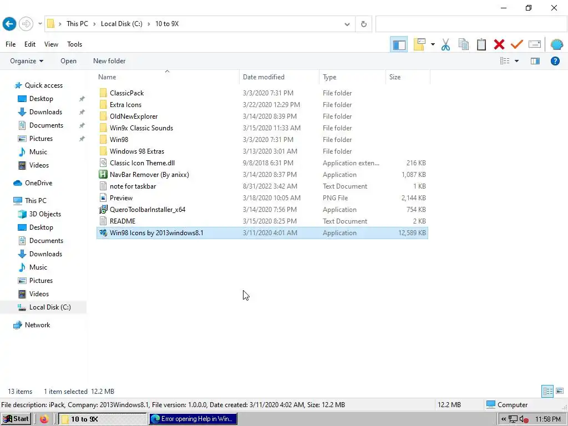This screenshot has width=568, height=426.
Task: Click the Open command button
Action: point(68,61)
